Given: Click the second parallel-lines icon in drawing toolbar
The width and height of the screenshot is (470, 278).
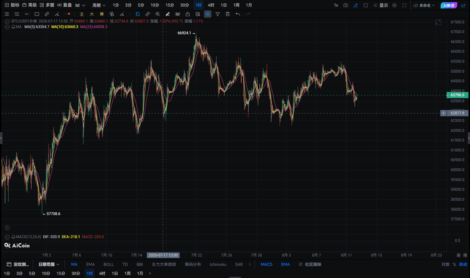Looking at the screenshot, I should point(17,14).
